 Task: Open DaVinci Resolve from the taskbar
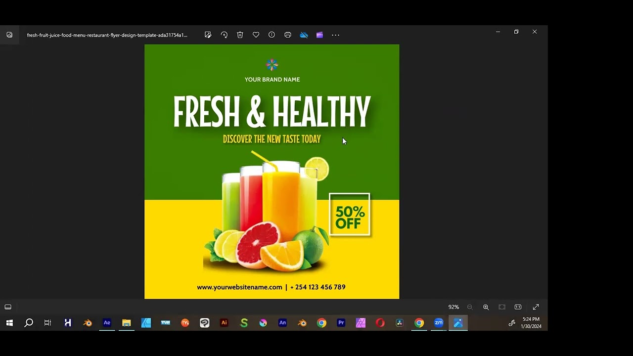pos(400,323)
